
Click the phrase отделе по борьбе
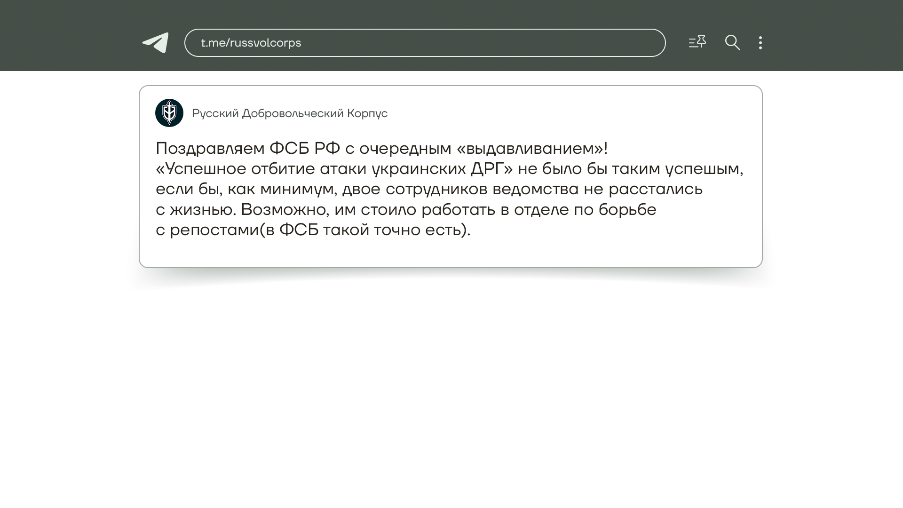[x=585, y=210]
